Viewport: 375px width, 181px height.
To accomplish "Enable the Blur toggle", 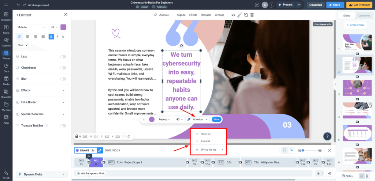I will [x=63, y=79].
